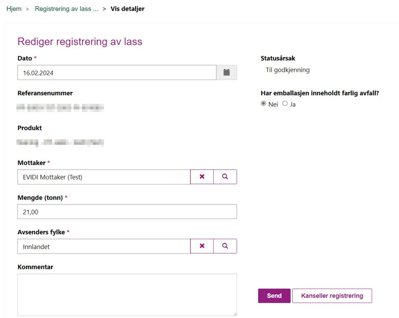
Task: Go to Registrering av lass breadcrumb
Action: coord(66,9)
